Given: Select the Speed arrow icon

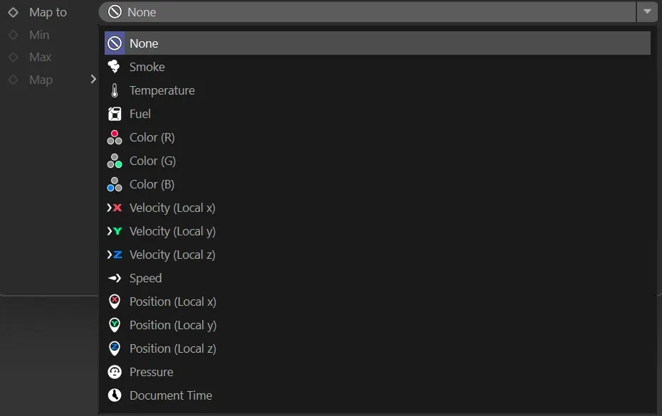Looking at the screenshot, I should pos(115,278).
